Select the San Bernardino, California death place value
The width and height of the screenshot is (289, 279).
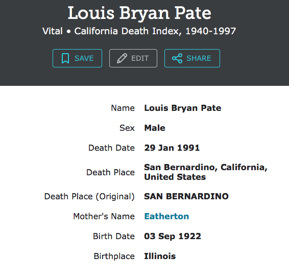tap(206, 172)
